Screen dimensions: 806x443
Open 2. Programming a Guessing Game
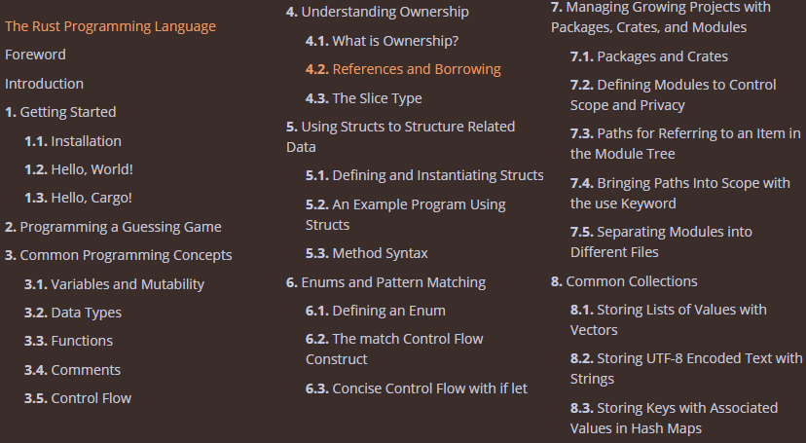[113, 227]
